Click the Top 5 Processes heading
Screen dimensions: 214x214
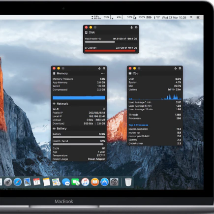point(138,125)
